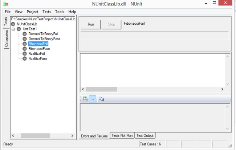Click the error list scroll down arrow
The height and width of the screenshot is (150, 236).
click(x=227, y=84)
